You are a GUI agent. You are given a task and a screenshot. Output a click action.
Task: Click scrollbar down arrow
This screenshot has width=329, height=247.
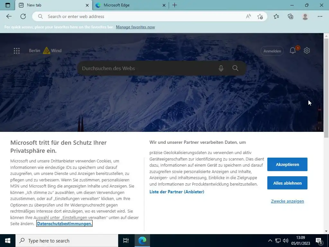(x=326, y=231)
